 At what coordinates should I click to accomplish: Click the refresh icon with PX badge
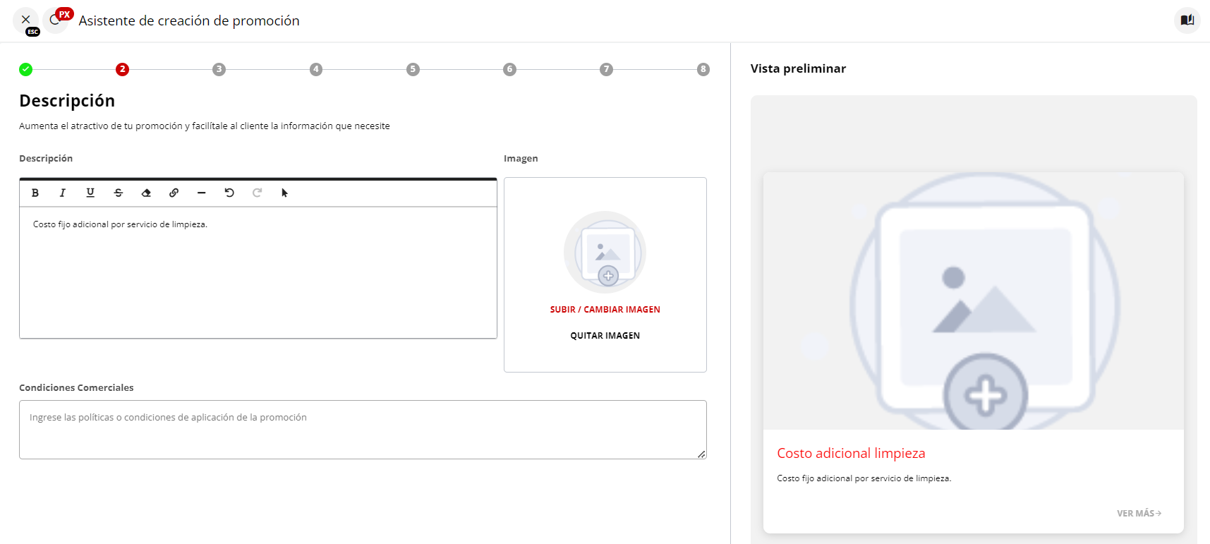(55, 20)
